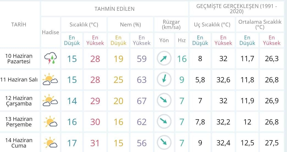This screenshot has width=287, height=152.
Task: Click the mostly sunny icon for 13 Haziran Perşembe
Action: click(x=50, y=121)
